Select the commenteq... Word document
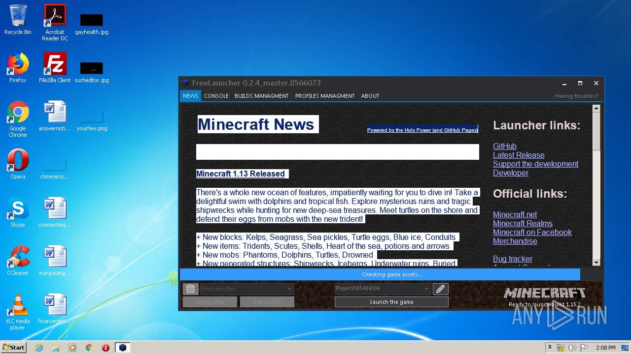Image resolution: width=631 pixels, height=354 pixels. click(x=55, y=212)
